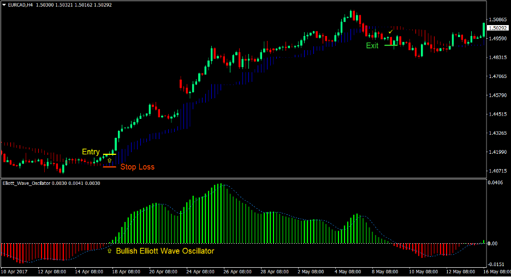Select the Bullish Elliott Wave Oscillator text
The image size is (511, 277).
click(165, 251)
